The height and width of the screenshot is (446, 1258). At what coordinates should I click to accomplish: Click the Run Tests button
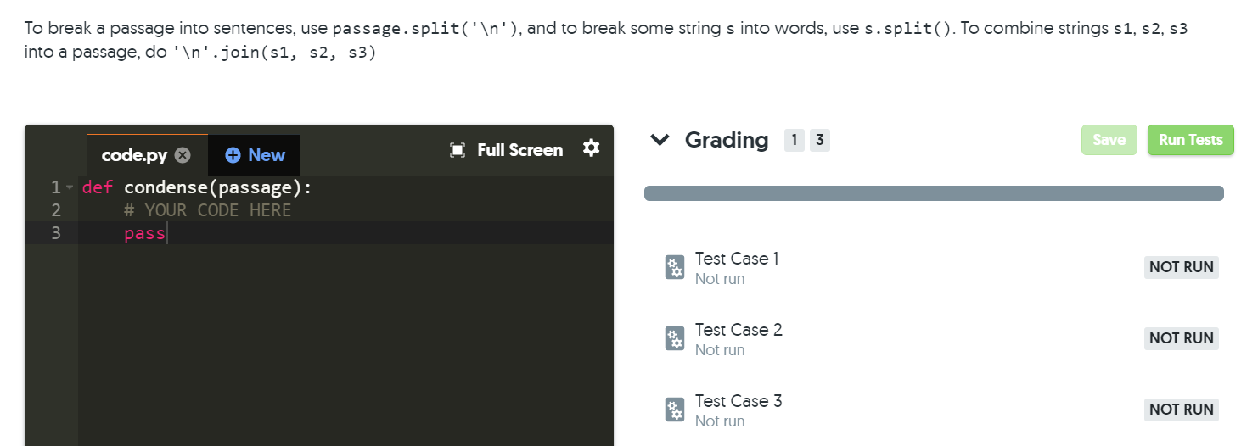(1190, 140)
